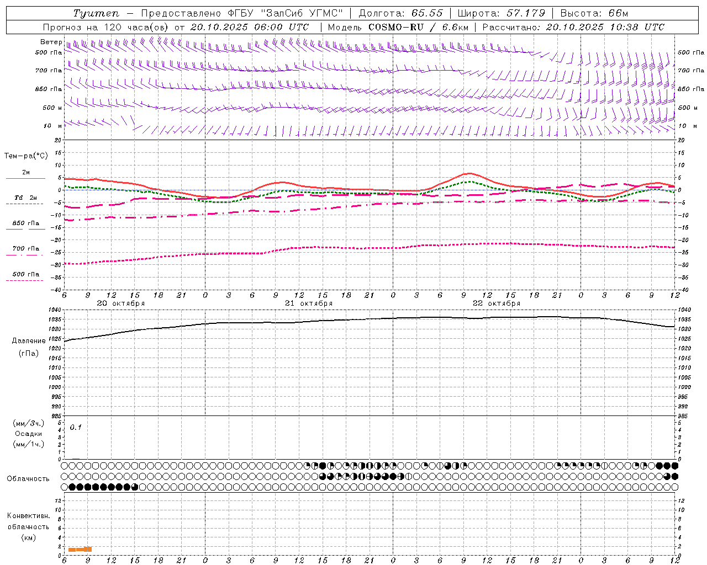Click the black pressure curve line
The width and height of the screenshot is (707, 565).
(370, 319)
